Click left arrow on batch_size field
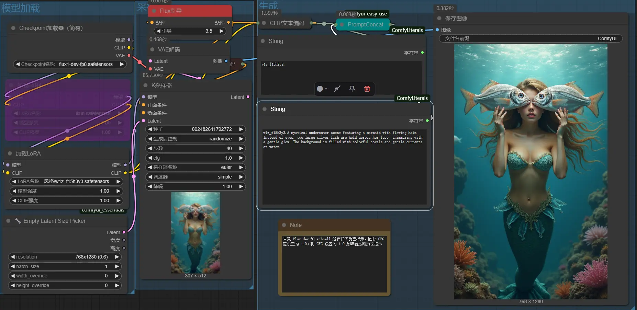This screenshot has height=310, width=637. [x=13, y=266]
